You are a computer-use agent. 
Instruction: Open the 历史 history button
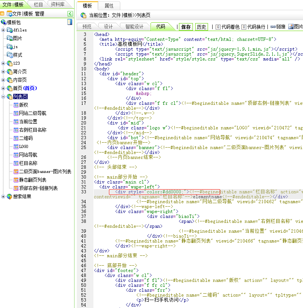pos(201,27)
